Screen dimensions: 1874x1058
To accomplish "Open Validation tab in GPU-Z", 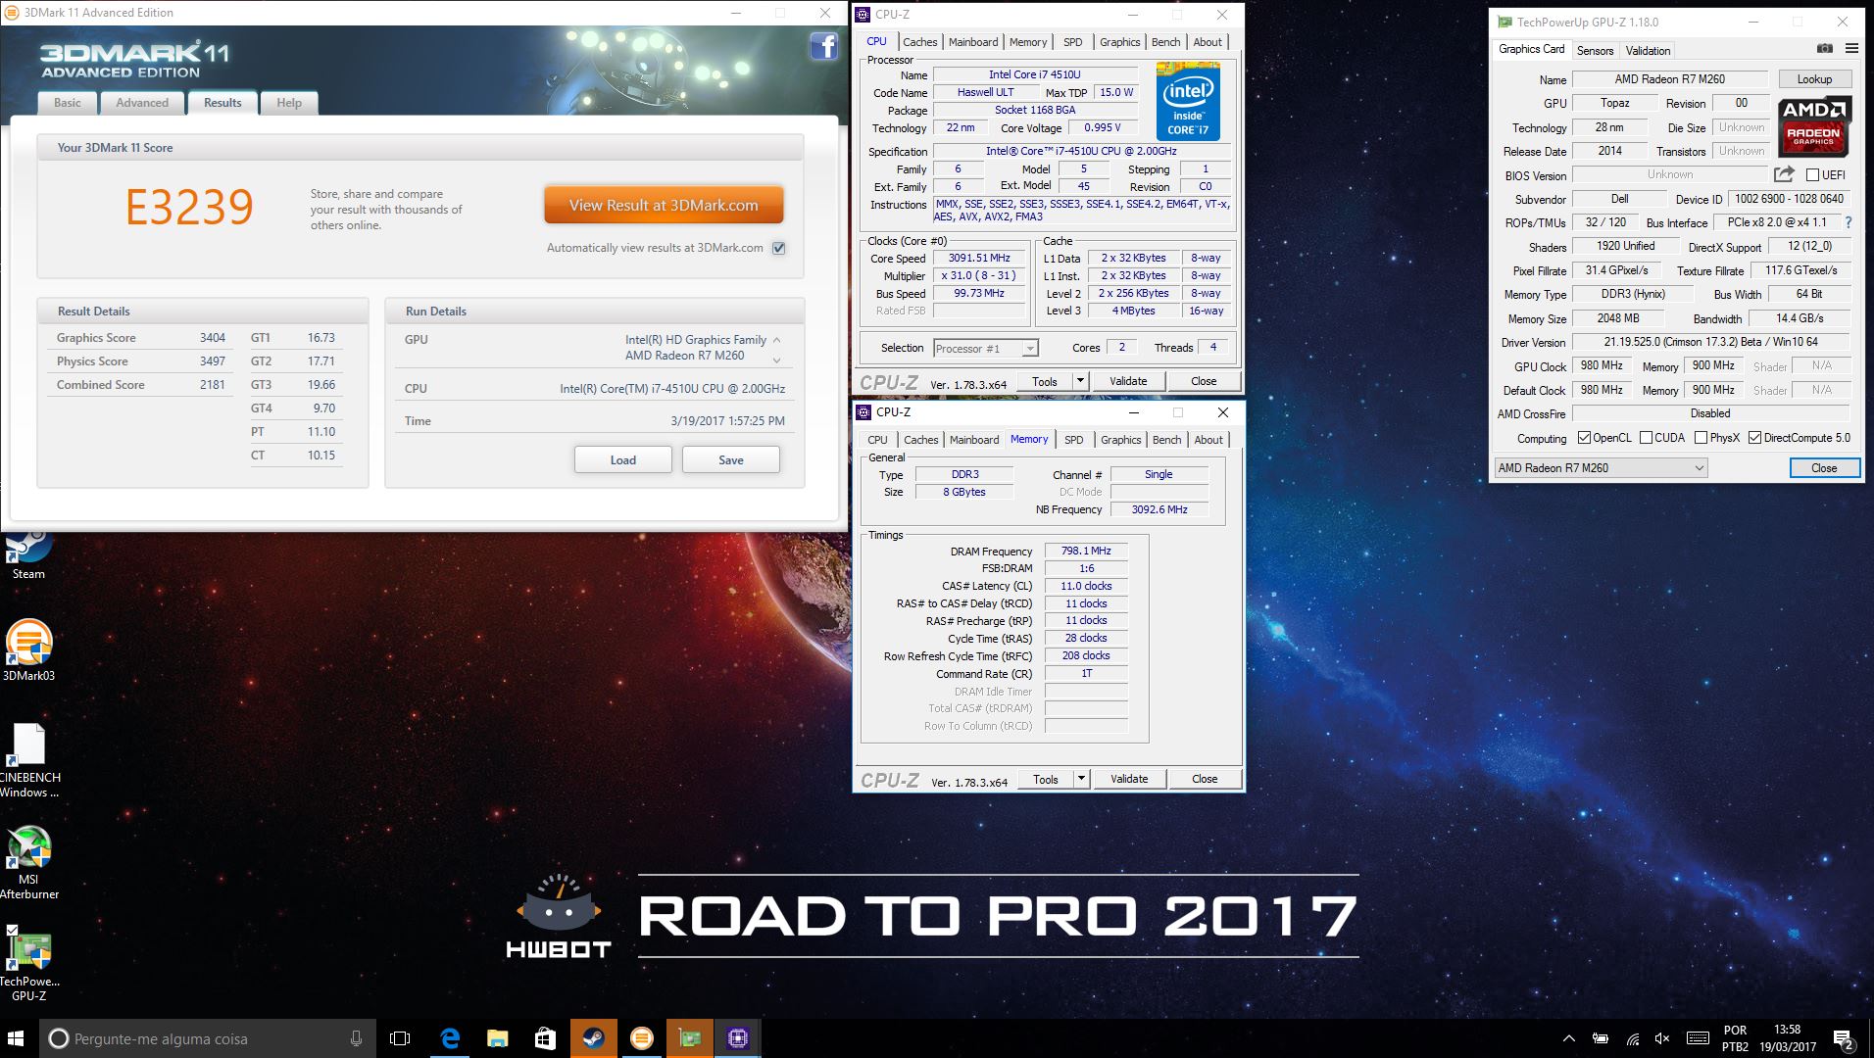I will click(x=1648, y=51).
